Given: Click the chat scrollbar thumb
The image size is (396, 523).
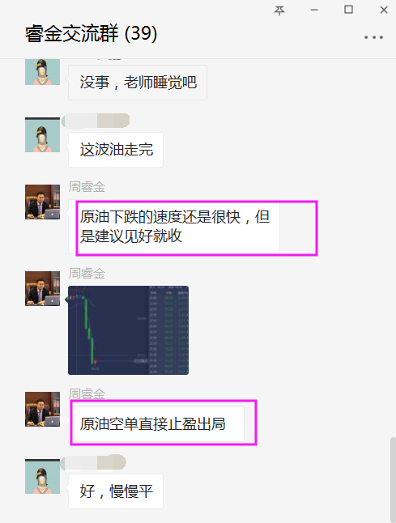Looking at the screenshot, I should [393, 478].
